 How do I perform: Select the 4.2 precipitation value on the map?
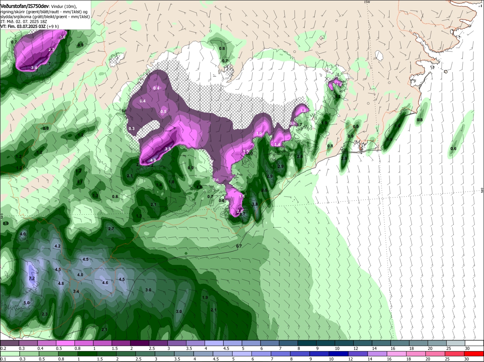58,246
